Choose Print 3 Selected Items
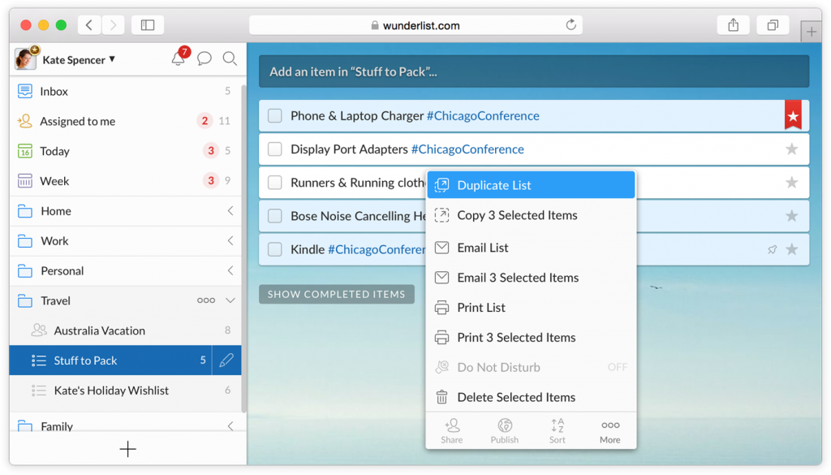 (x=531, y=338)
